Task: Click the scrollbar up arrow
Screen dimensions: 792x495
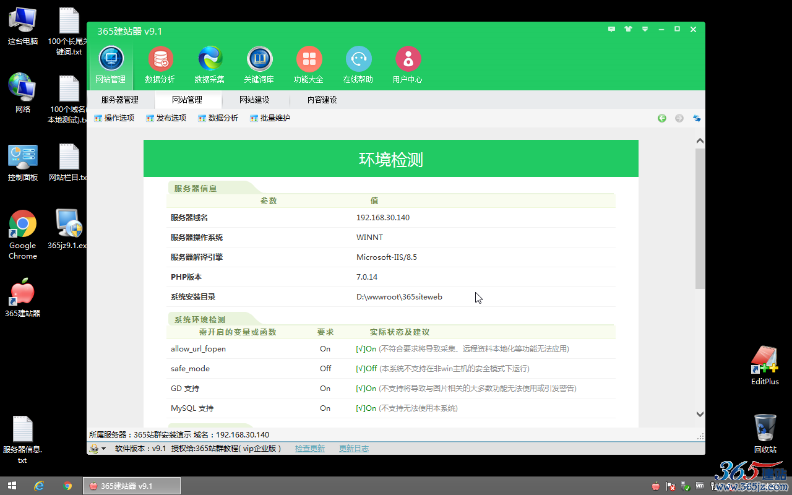Action: pyautogui.click(x=700, y=141)
